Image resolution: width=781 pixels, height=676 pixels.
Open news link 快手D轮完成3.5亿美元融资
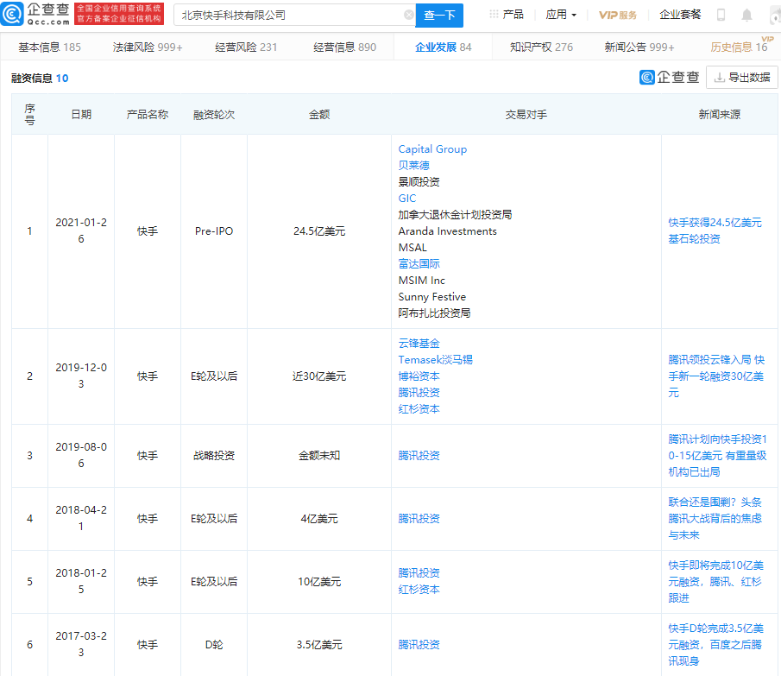(x=715, y=645)
